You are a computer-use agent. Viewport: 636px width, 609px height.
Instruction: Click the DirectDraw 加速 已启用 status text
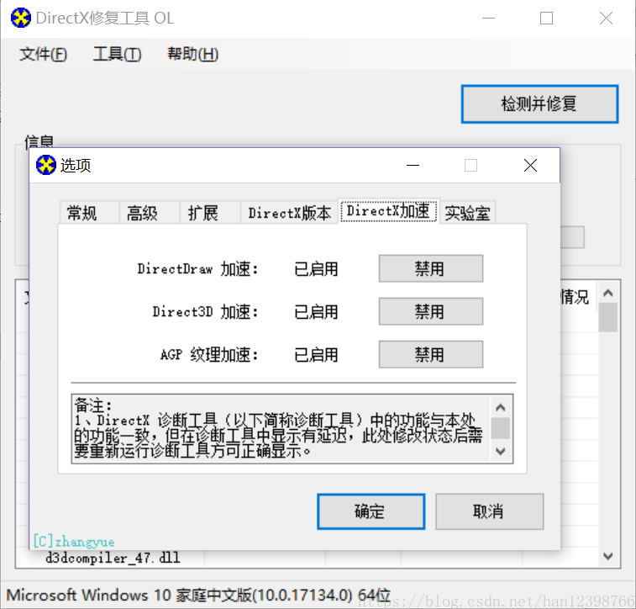pyautogui.click(x=316, y=269)
